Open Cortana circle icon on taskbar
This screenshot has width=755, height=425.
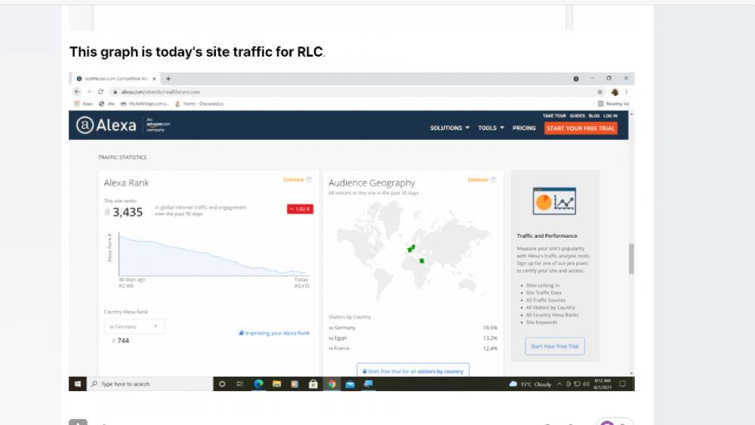[x=222, y=383]
